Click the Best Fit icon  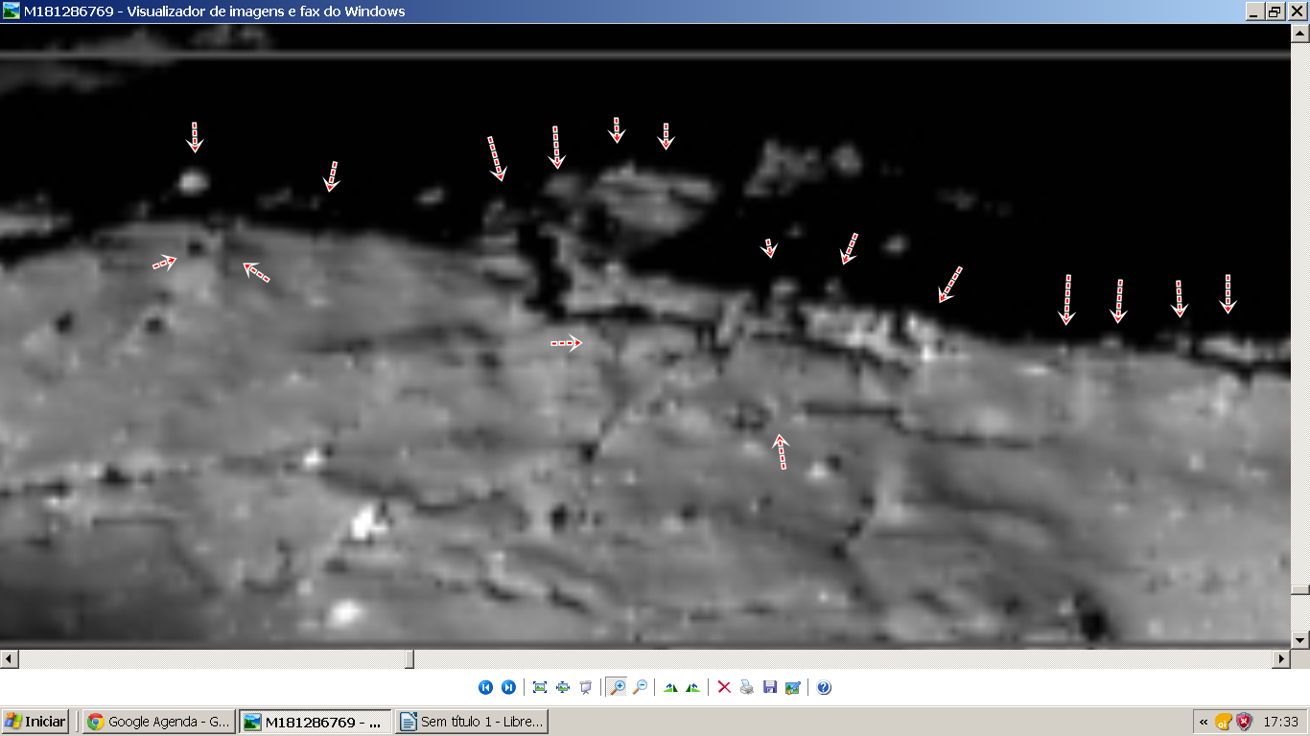540,687
